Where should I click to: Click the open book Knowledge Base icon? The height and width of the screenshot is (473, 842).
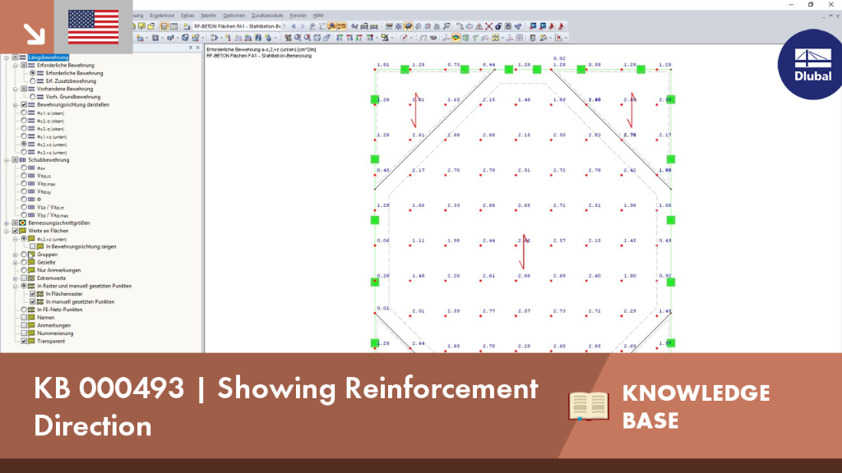[x=589, y=406]
